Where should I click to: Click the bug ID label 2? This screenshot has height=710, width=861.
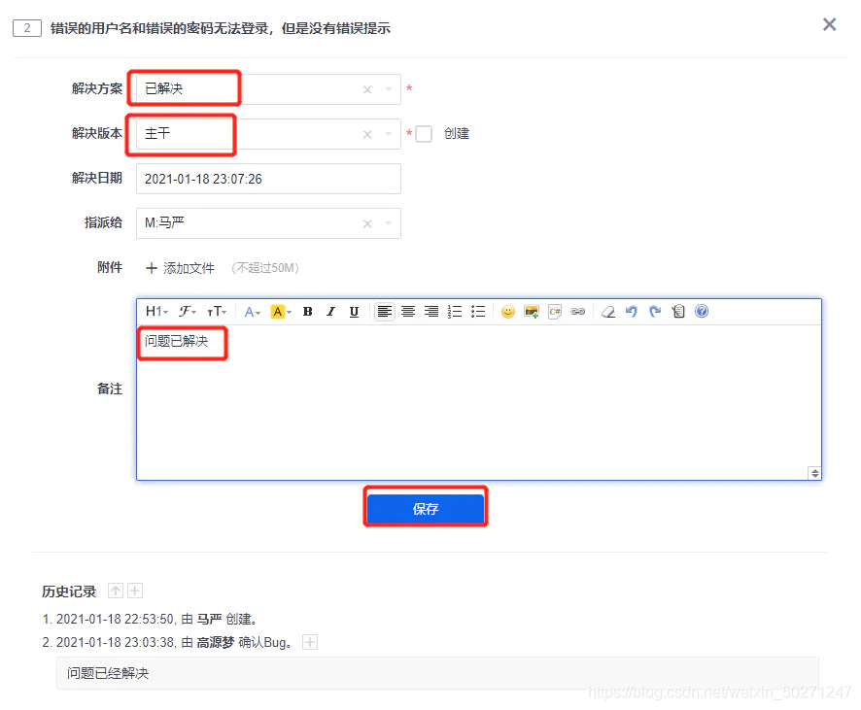tap(27, 28)
